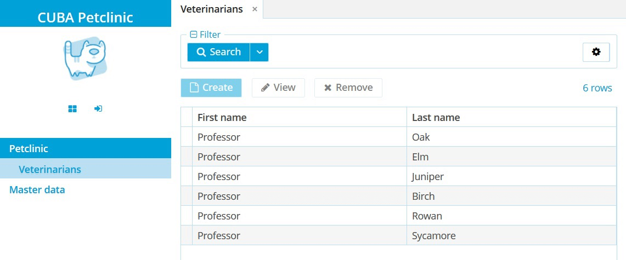Click the 6 rows count link
The height and width of the screenshot is (260, 626).
click(x=597, y=88)
